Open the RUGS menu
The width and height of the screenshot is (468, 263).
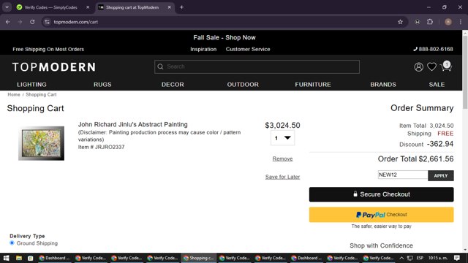coord(102,85)
